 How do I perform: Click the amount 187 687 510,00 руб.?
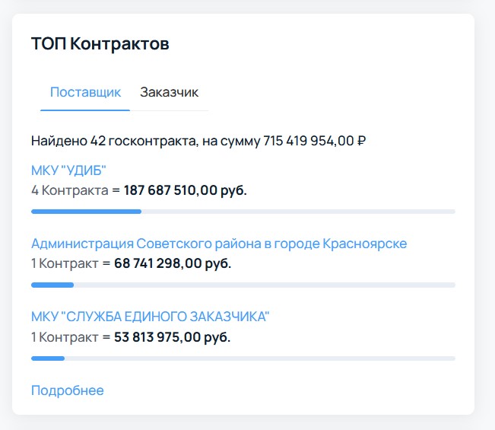185,190
